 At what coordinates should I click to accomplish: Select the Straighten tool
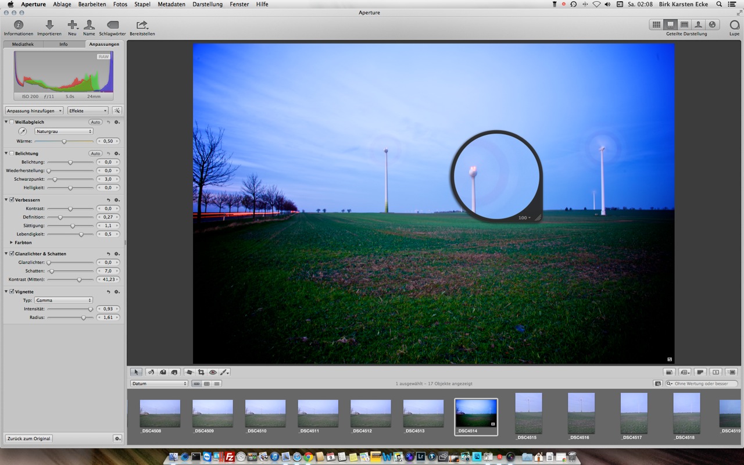click(189, 372)
